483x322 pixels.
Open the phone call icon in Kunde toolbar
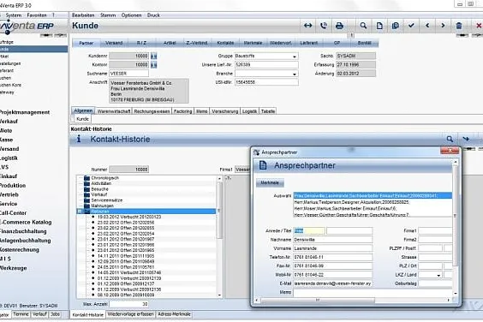(x=324, y=26)
